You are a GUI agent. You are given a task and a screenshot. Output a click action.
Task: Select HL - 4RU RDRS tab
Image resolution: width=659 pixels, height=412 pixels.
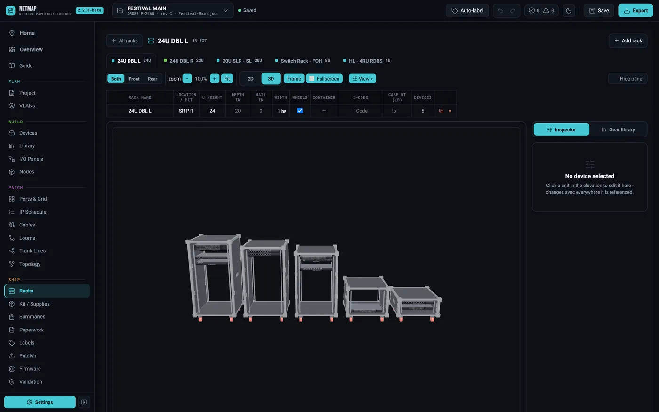pyautogui.click(x=367, y=61)
